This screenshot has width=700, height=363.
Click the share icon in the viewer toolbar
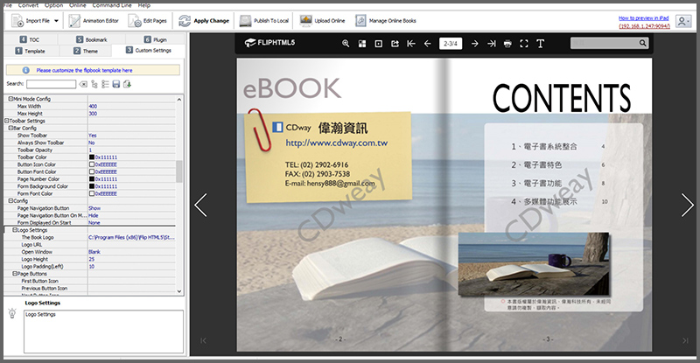pyautogui.click(x=395, y=44)
